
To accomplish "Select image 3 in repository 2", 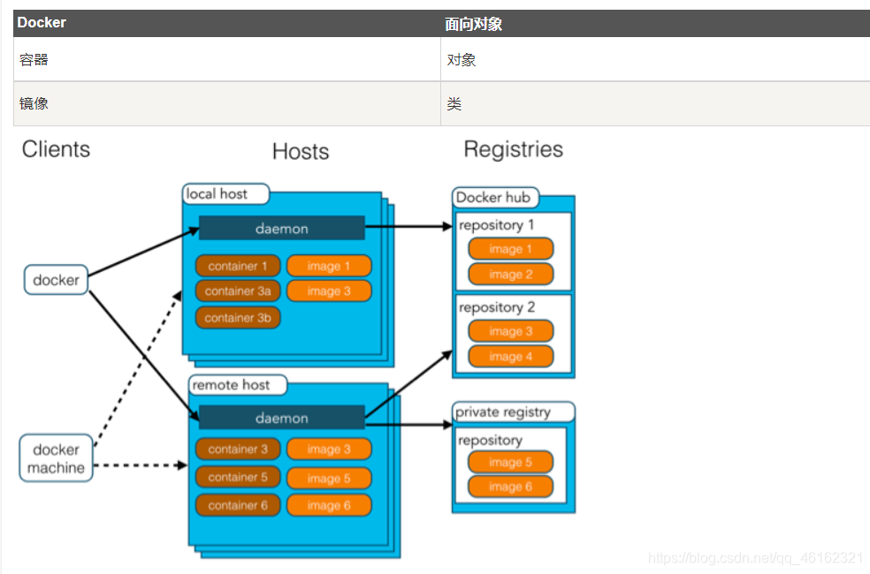I will 511,331.
